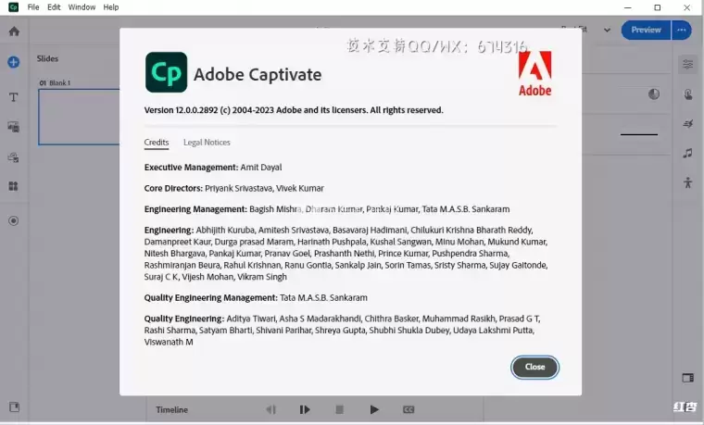704x425 pixels.
Task: Open Animations icon on right panel
Action: [688, 124]
